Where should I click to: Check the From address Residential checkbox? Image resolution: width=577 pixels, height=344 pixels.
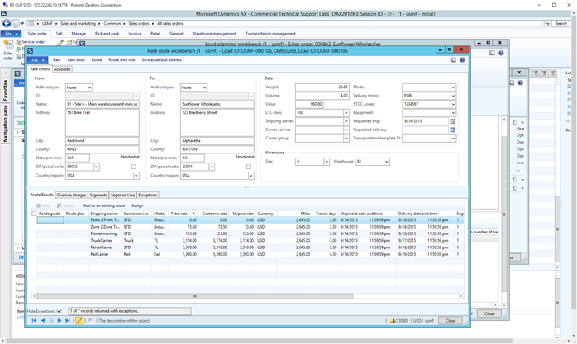[x=134, y=167]
